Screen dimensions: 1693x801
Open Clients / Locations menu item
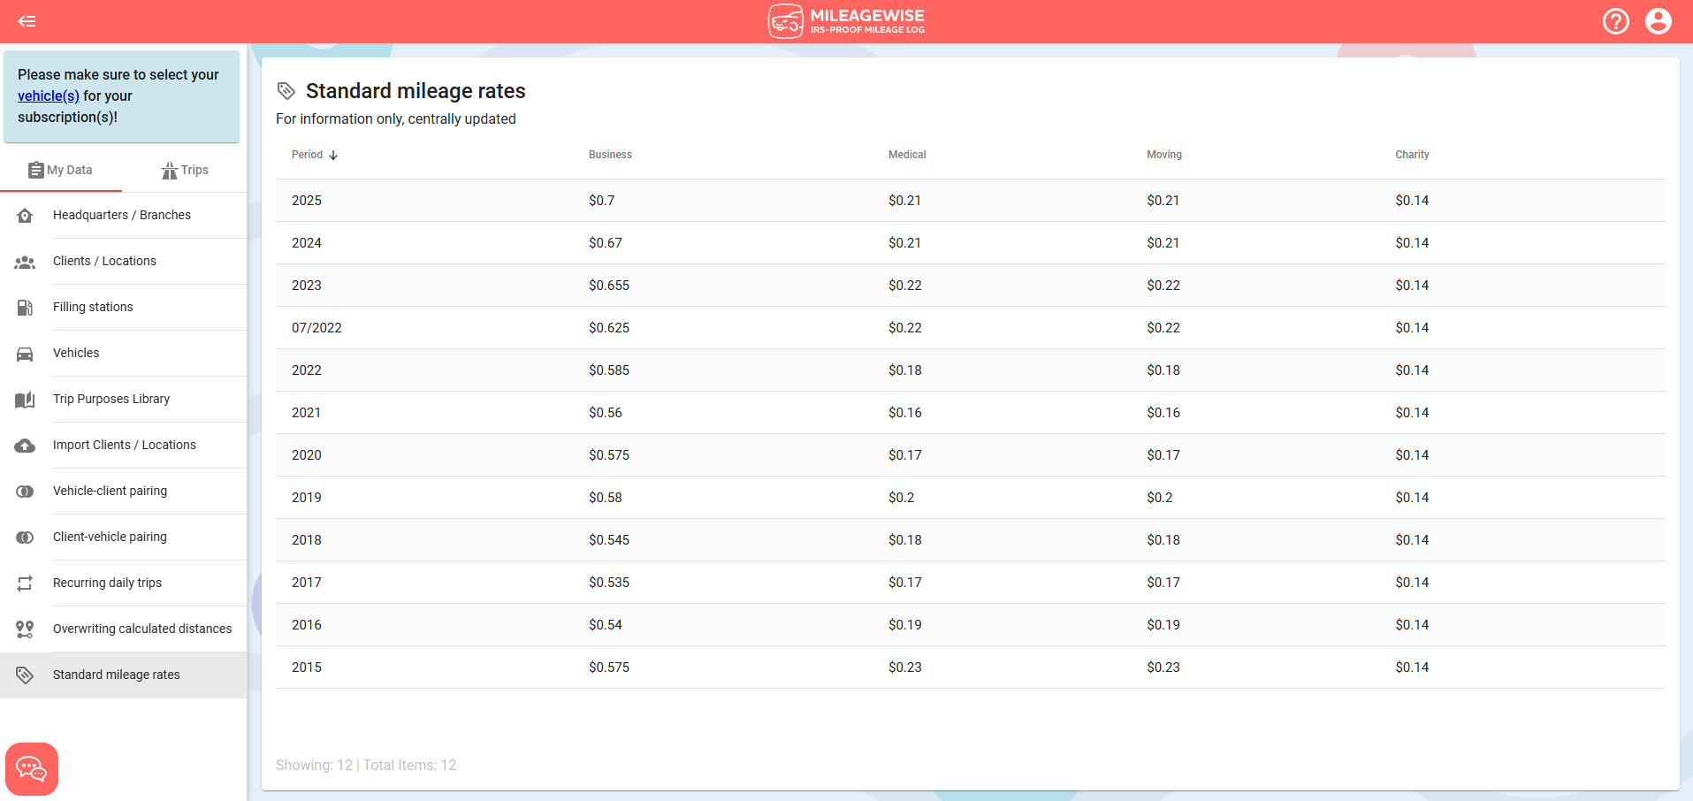104,261
